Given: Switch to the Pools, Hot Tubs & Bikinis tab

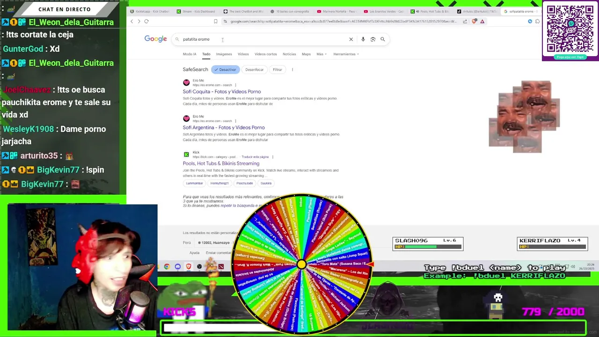Looking at the screenshot, I should (431, 11).
